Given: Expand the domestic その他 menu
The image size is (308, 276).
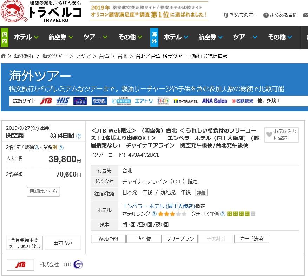Looking at the screenshot, I should [x=130, y=37].
